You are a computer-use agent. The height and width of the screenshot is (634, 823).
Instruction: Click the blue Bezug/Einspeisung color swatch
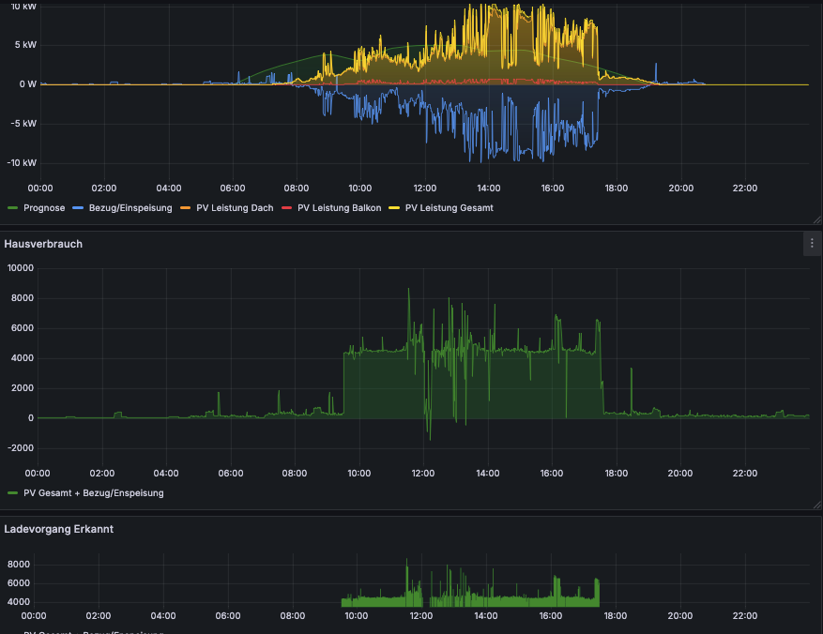point(79,208)
